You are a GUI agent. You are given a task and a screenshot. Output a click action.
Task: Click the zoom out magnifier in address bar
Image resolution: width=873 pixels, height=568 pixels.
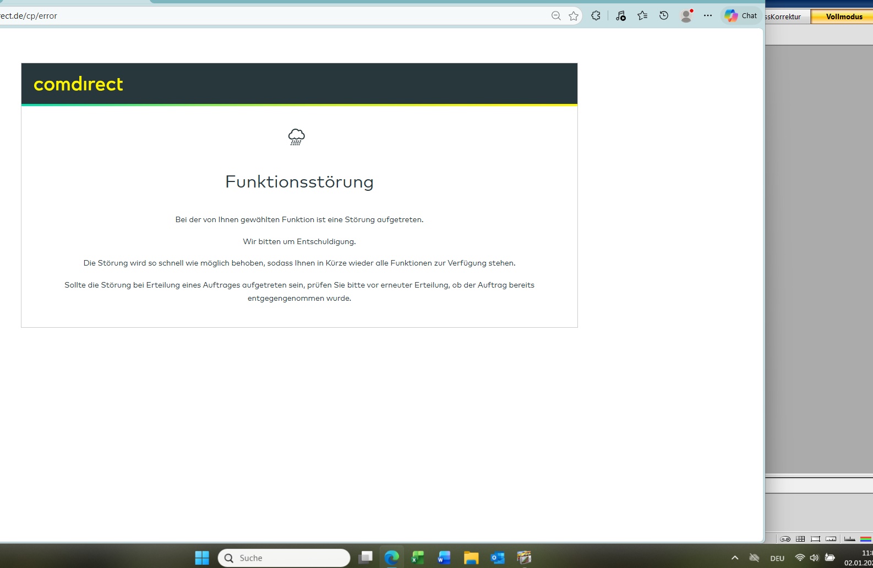click(x=556, y=16)
